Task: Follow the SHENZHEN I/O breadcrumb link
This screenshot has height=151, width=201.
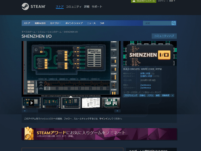Action: (71, 32)
